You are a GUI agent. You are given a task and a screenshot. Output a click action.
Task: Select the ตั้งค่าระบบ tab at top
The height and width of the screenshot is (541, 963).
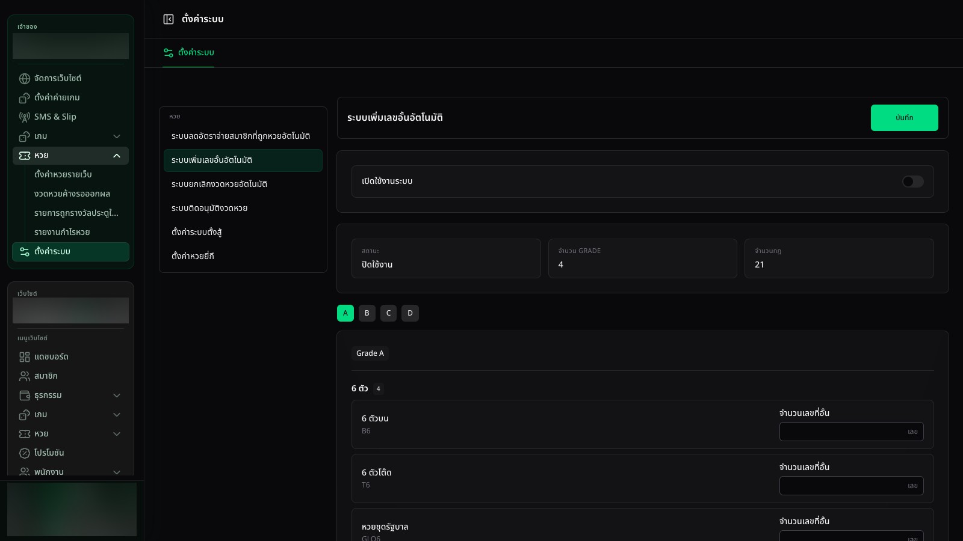[x=188, y=53]
